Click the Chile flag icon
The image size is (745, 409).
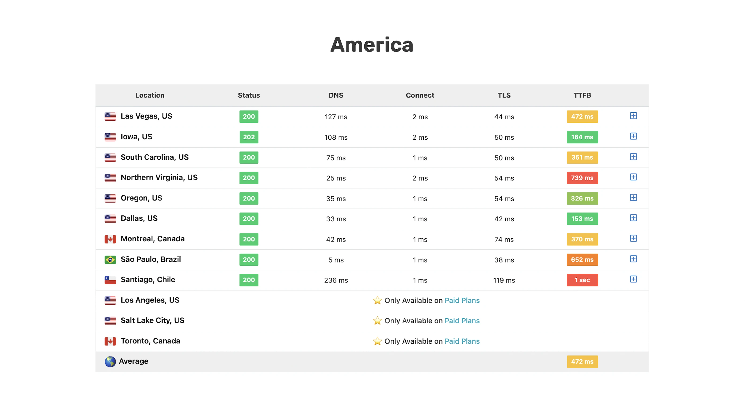point(110,280)
